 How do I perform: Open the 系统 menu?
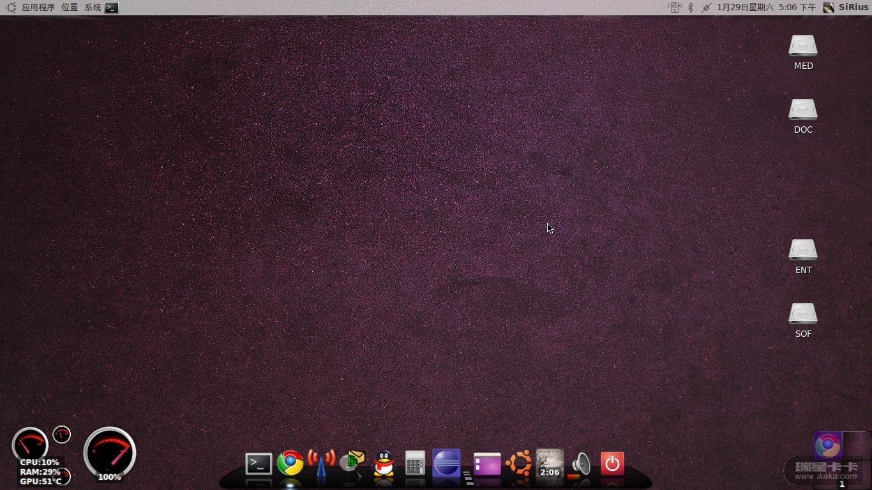click(93, 8)
